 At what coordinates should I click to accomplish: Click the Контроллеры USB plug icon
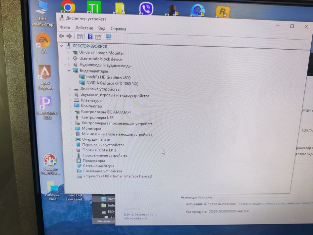pyautogui.click(x=77, y=117)
